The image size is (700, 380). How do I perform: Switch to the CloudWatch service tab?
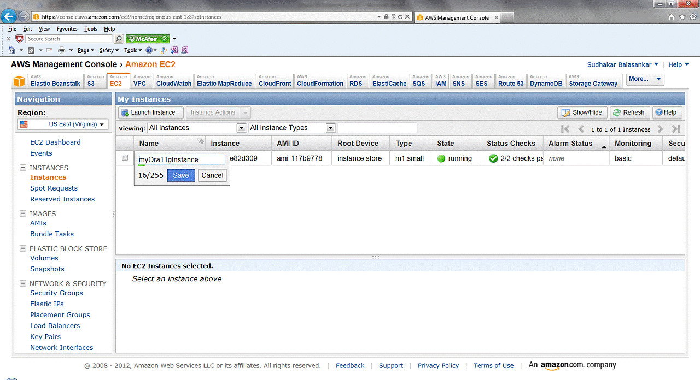pyautogui.click(x=174, y=81)
